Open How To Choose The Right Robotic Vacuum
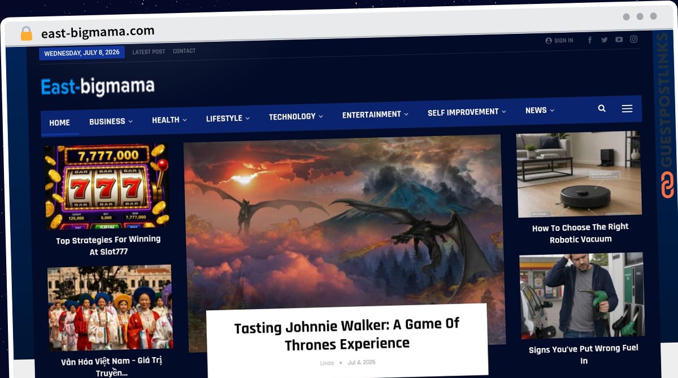 (580, 233)
